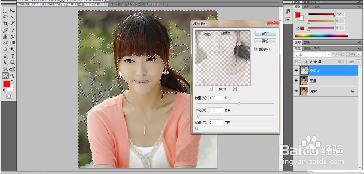Switch to the 蒙版 (Masks) tab
This screenshot has width=364, height=174.
pos(307,43)
